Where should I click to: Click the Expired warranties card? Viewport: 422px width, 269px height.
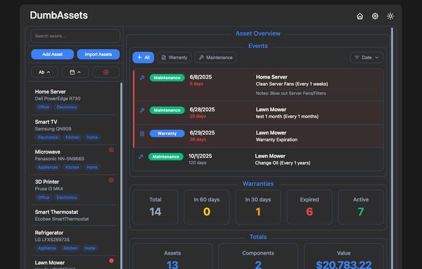pyautogui.click(x=309, y=207)
